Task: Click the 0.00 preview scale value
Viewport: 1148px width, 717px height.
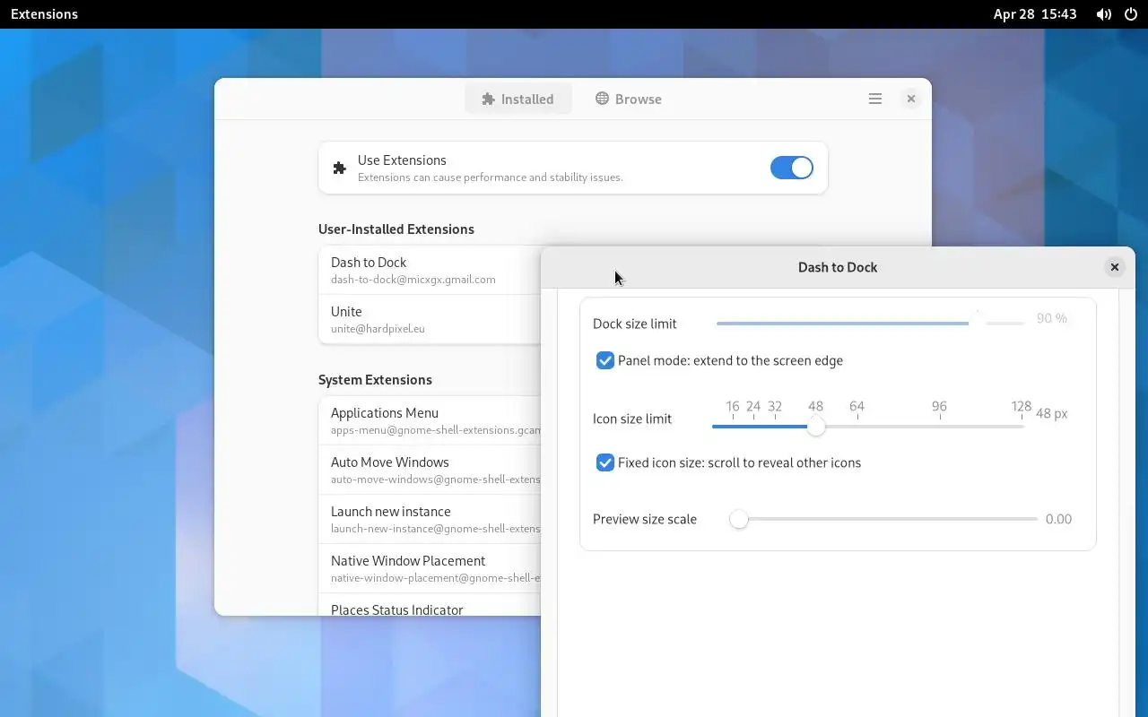Action: click(x=1058, y=519)
